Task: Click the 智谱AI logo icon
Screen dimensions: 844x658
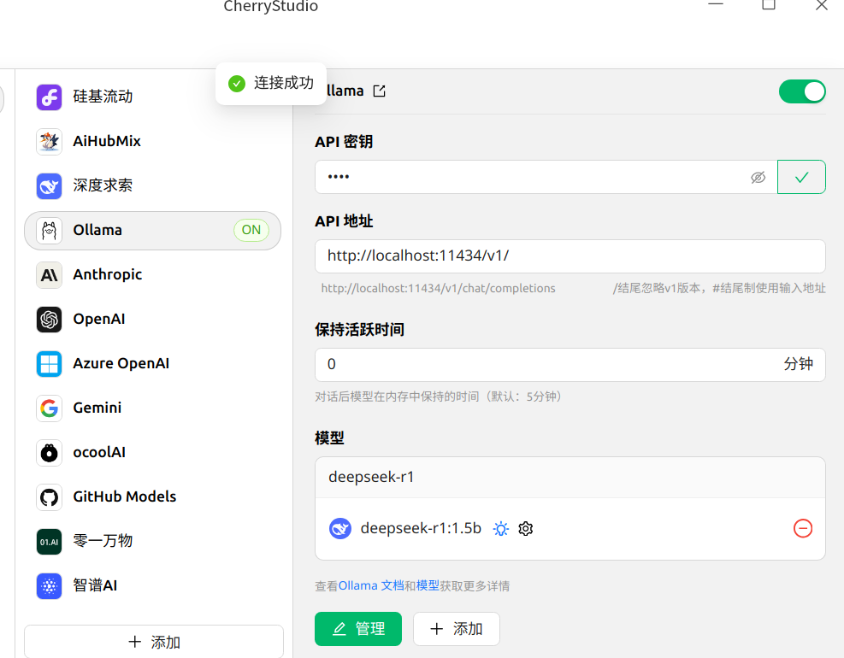Action: (x=49, y=586)
